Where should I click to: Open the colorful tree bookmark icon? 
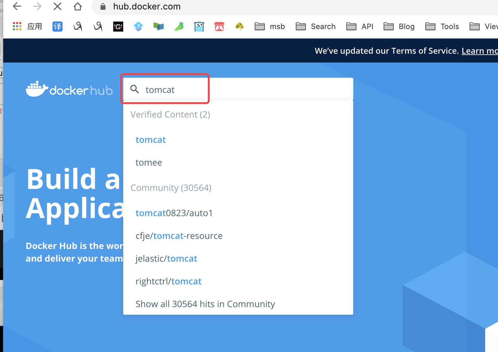(240, 27)
